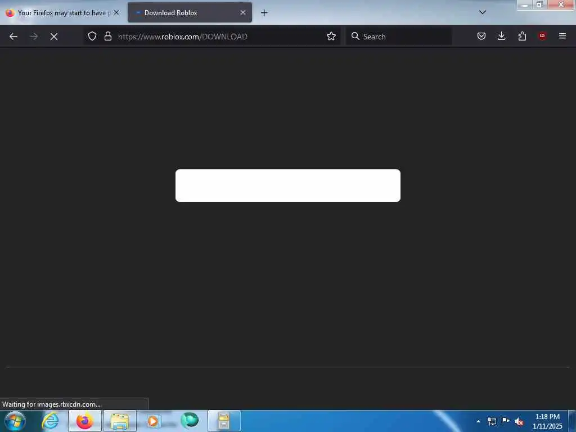576x432 pixels.
Task: Switch to the 'Your Firefox may start' tab
Action: pos(63,13)
